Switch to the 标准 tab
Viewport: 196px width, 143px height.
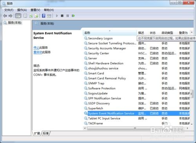45,133
